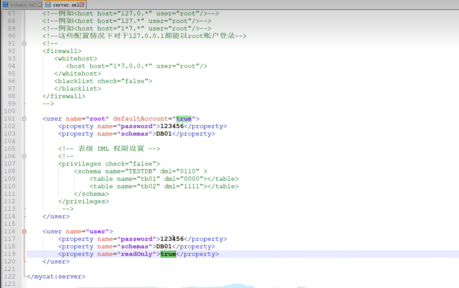The height and width of the screenshot is (288, 459).
Task: Click the table name="tb01" line
Action: [x=164, y=179]
